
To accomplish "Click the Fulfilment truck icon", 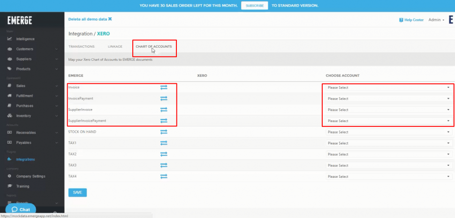I will click(x=9, y=95).
